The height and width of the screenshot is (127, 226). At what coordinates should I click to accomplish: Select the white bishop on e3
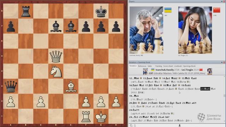[x=71, y=86]
